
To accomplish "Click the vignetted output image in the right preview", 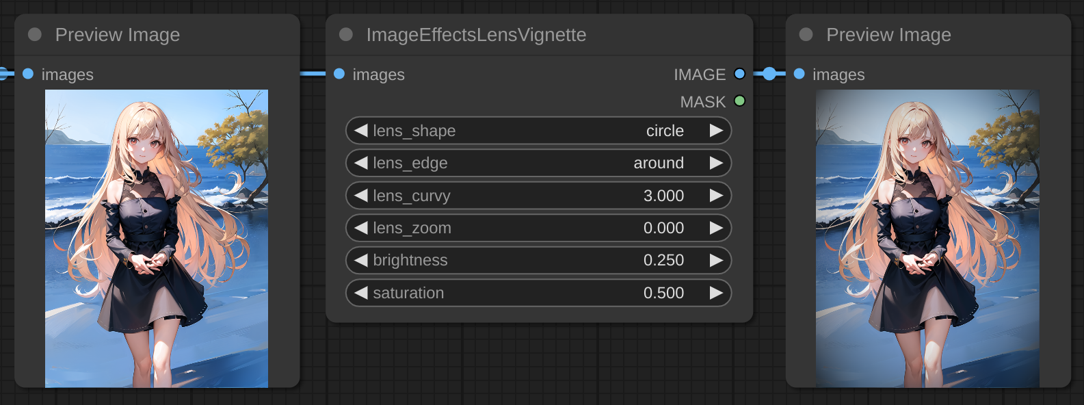I will point(927,238).
